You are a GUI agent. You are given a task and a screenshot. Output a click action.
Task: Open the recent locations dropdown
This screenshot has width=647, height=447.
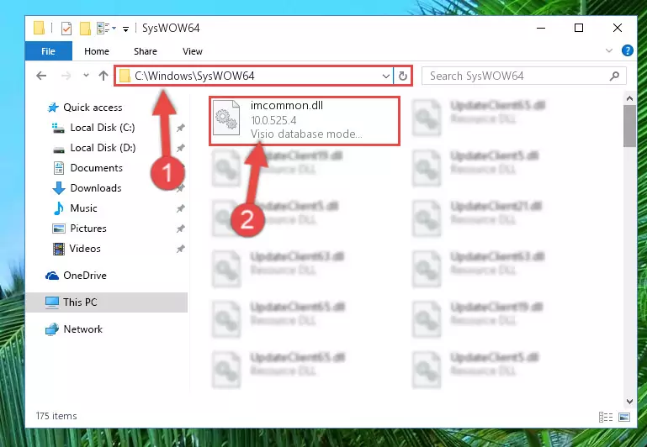click(86, 76)
